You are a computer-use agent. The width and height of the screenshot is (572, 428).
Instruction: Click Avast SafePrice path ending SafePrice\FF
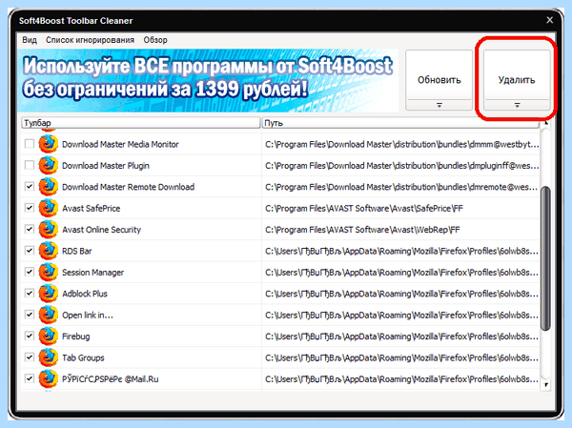[364, 209]
